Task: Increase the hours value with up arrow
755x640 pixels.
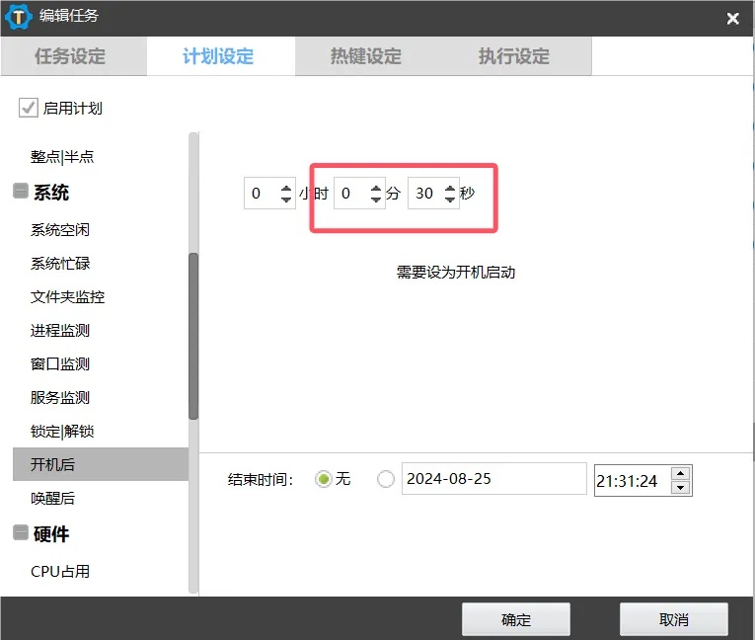Action: 286,188
